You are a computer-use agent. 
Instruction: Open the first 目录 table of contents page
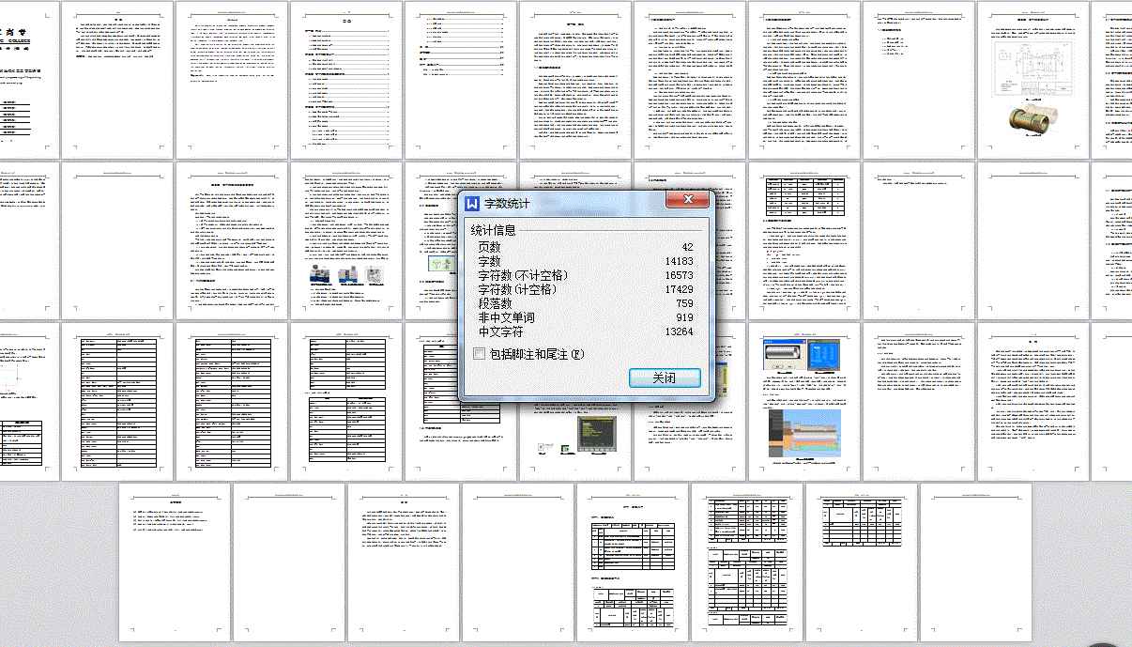coord(347,80)
